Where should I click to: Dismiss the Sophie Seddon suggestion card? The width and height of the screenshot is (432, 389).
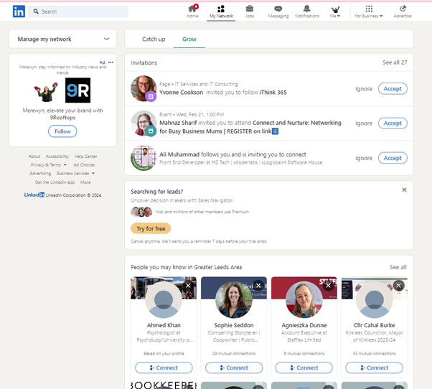(x=258, y=286)
